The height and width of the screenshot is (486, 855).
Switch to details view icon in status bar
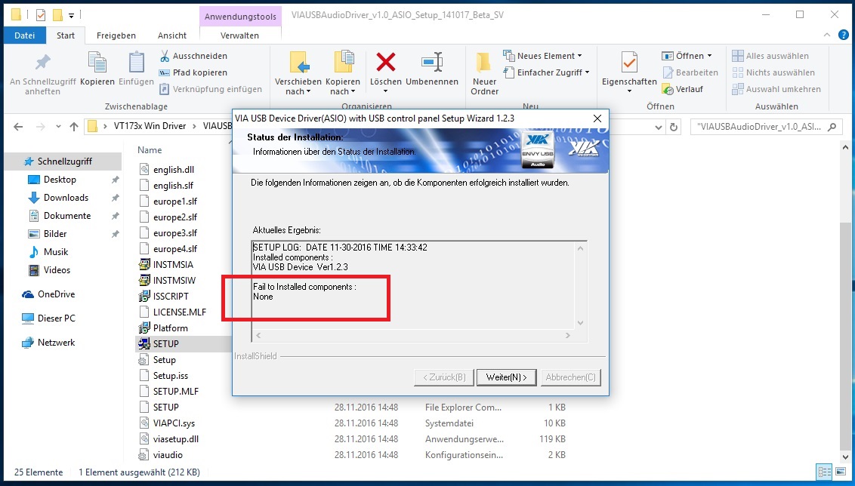[x=825, y=472]
